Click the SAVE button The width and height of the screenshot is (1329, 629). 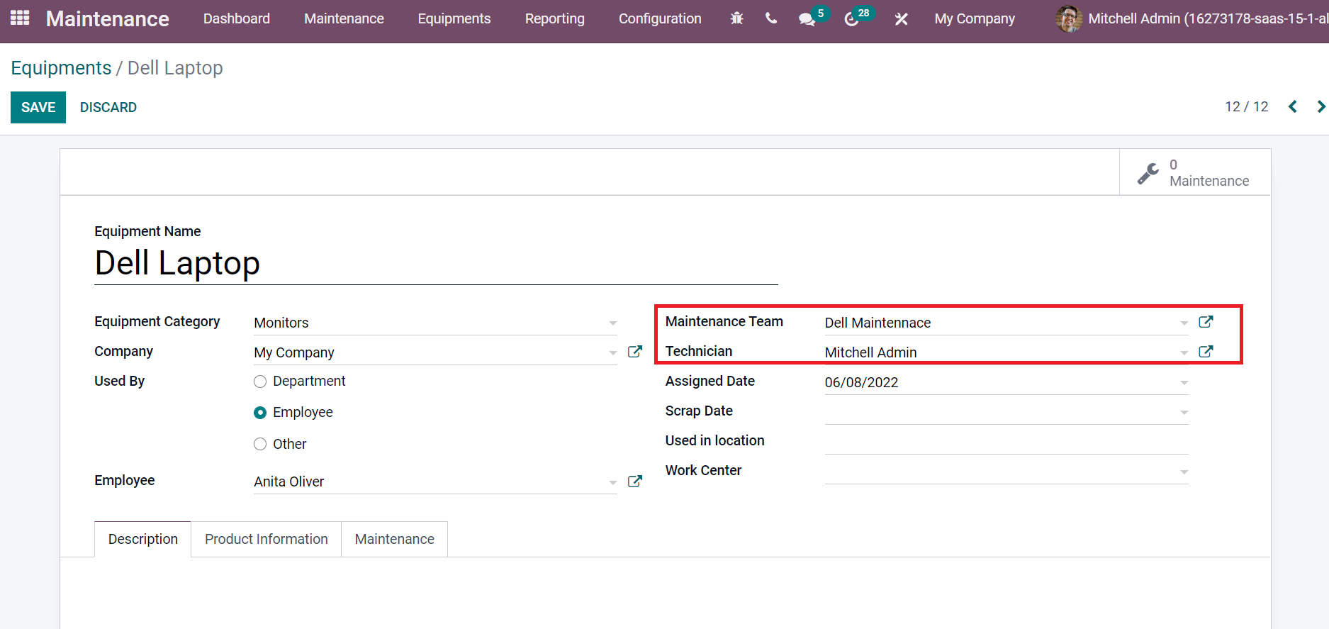pyautogui.click(x=38, y=107)
